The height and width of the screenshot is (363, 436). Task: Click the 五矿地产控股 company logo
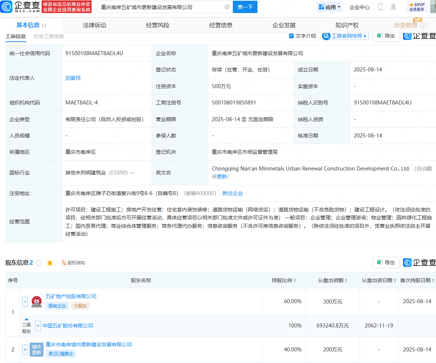(36, 302)
